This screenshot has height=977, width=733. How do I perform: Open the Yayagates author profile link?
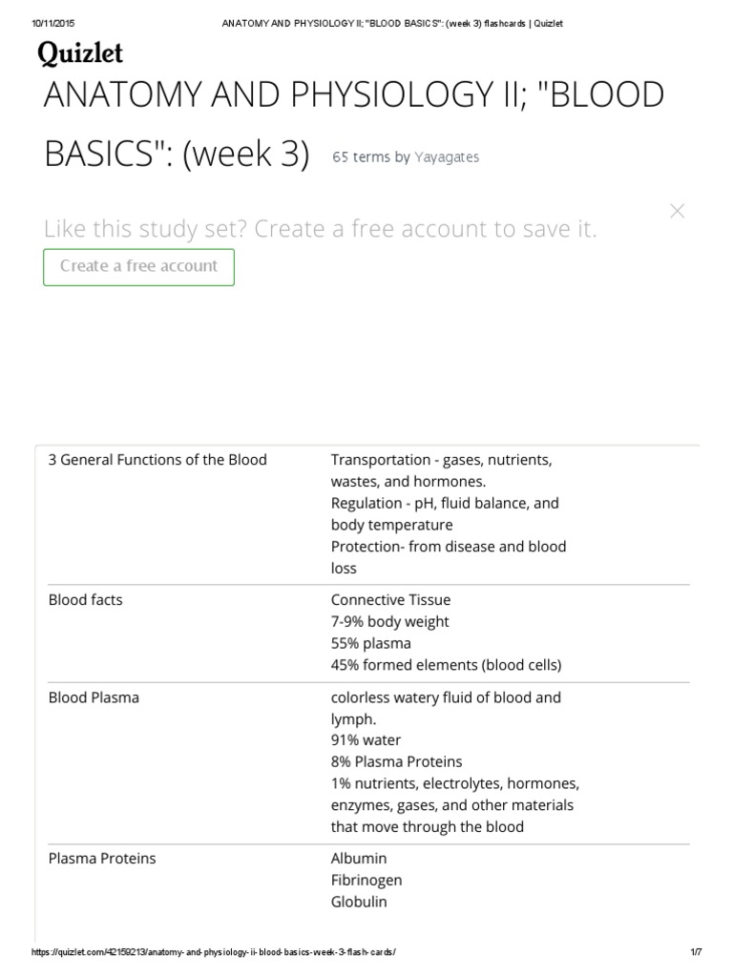point(447,156)
